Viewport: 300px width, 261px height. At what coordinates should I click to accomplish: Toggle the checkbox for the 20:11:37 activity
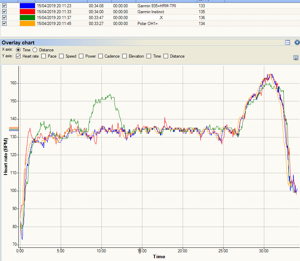pos(4,18)
